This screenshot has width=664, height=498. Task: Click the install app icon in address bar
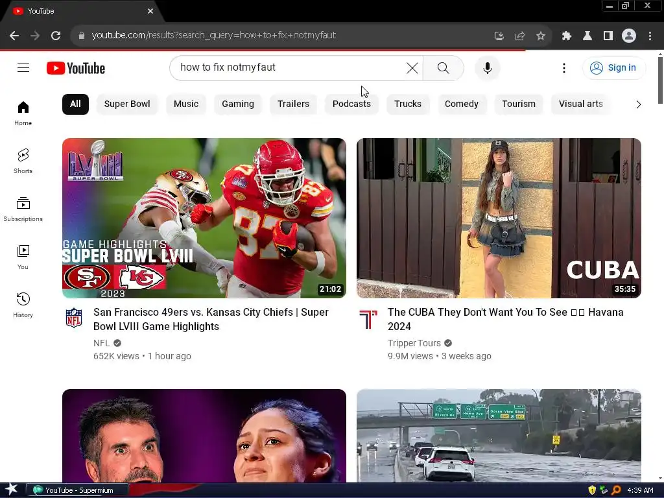coord(499,36)
